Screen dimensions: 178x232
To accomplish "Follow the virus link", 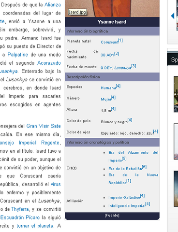I will point(56,184).
